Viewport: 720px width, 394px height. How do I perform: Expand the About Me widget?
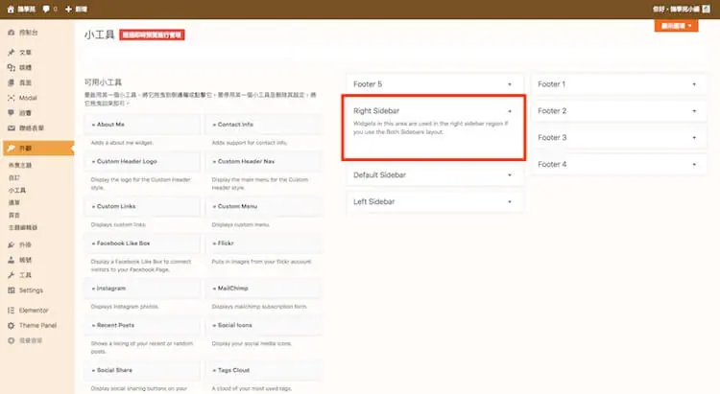[x=142, y=125]
